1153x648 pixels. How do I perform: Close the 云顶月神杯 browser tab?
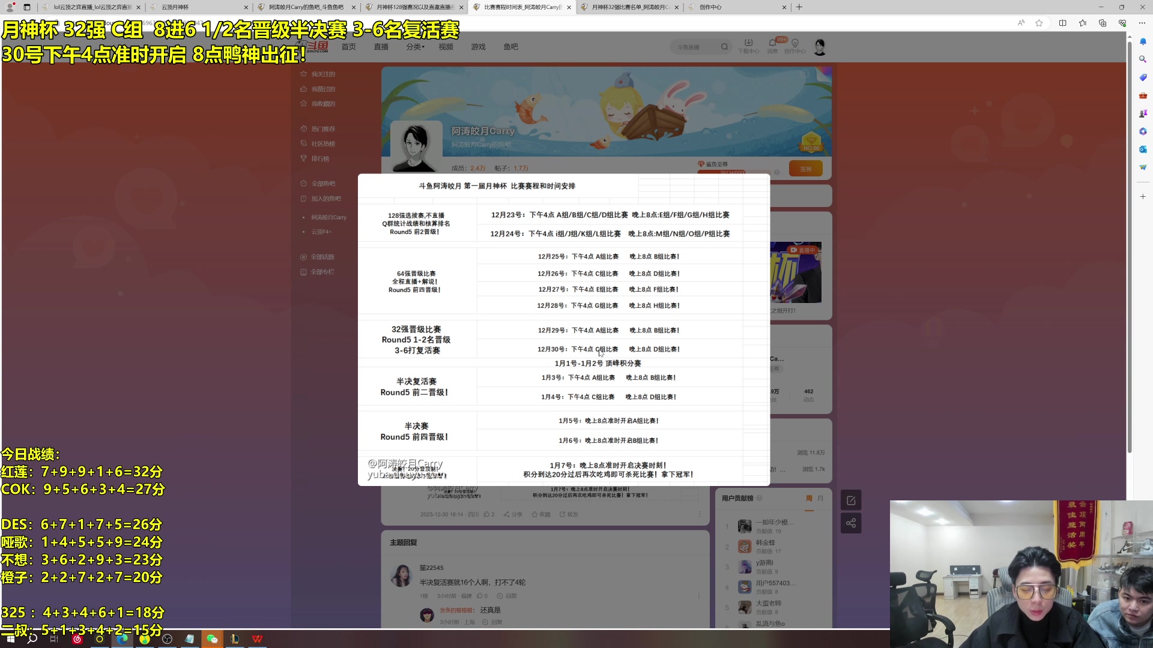[246, 7]
